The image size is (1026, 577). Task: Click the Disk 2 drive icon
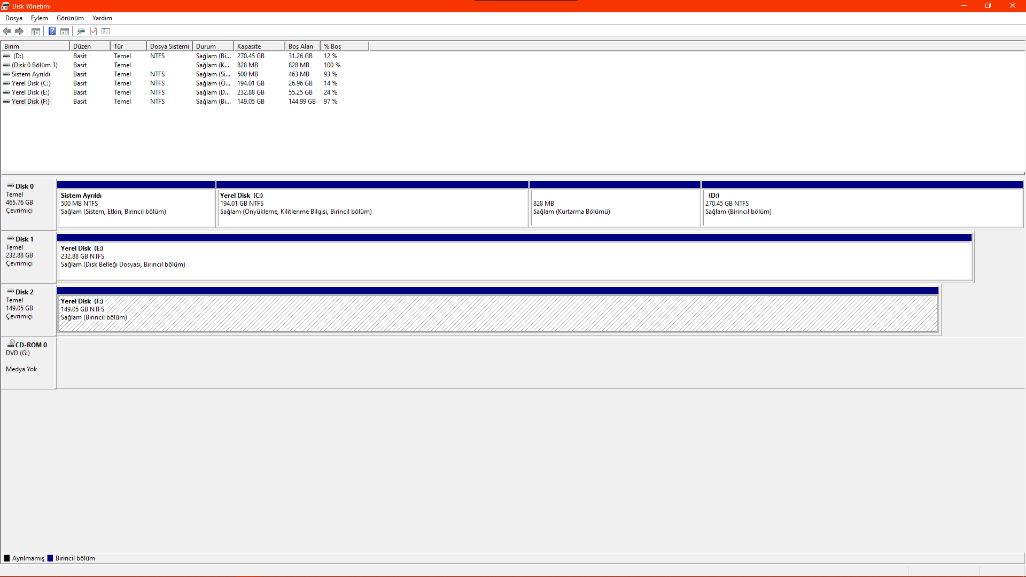(11, 292)
